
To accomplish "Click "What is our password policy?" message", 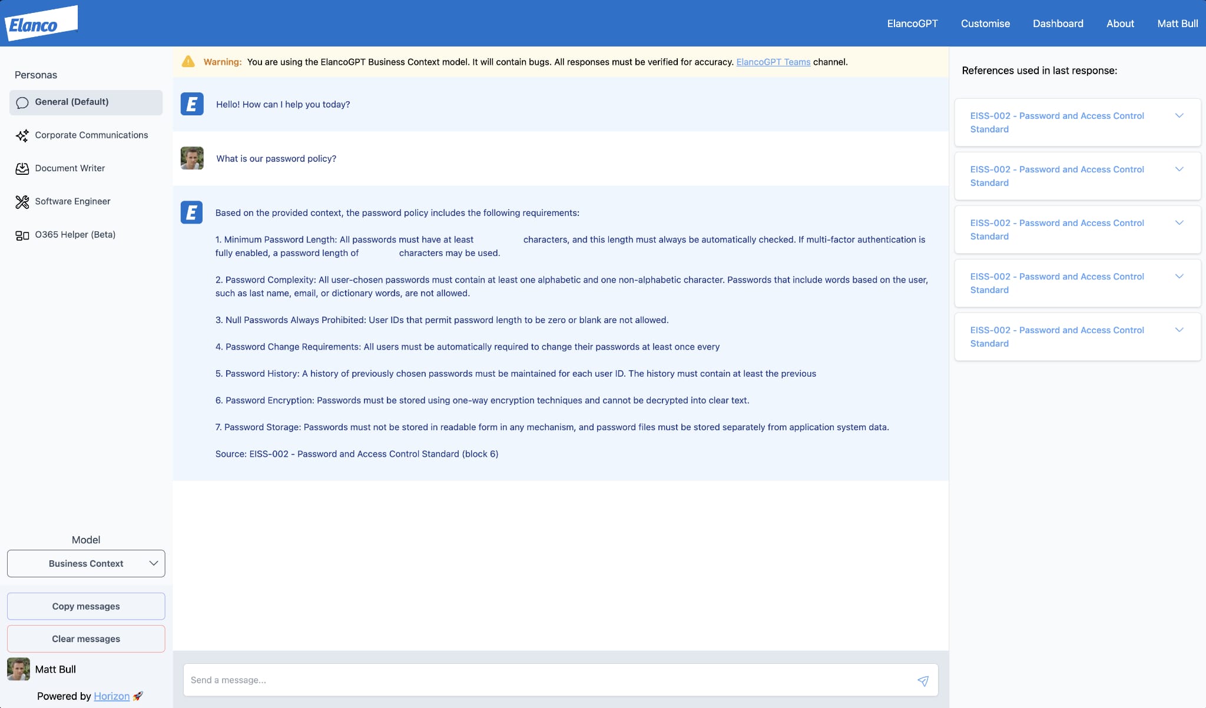I will pos(276,158).
